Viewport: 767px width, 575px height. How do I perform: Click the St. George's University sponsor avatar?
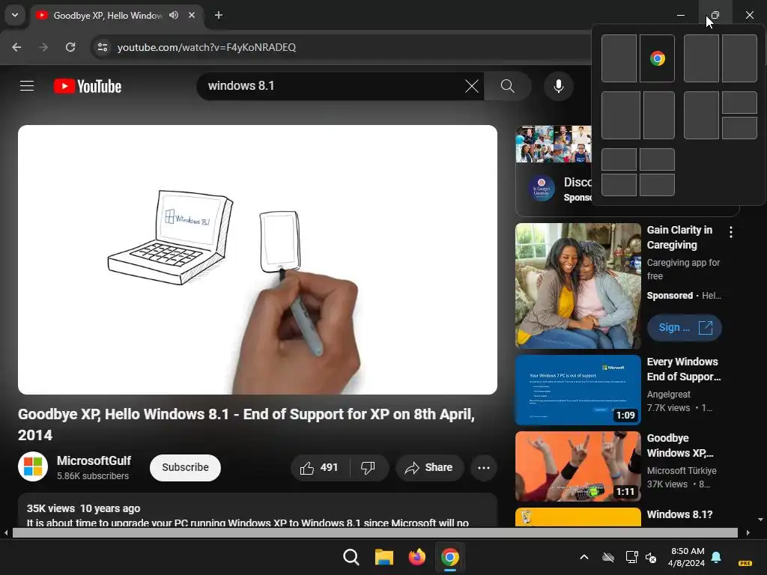click(542, 188)
